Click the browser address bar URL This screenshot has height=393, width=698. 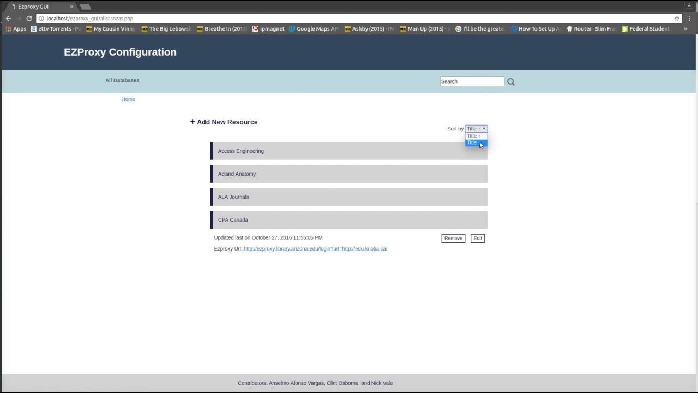click(89, 18)
